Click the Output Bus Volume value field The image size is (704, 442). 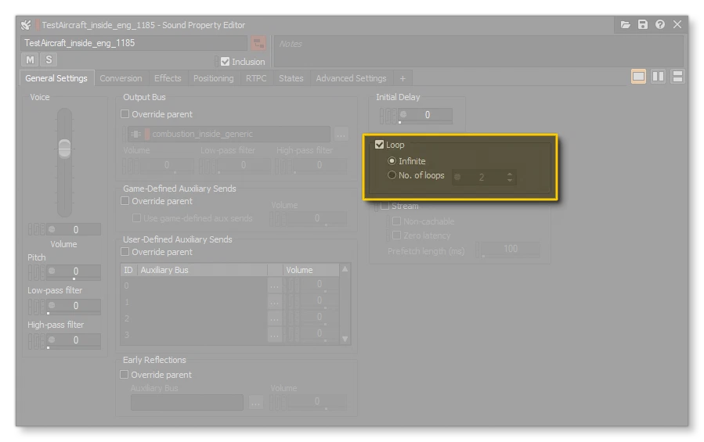tap(167, 166)
